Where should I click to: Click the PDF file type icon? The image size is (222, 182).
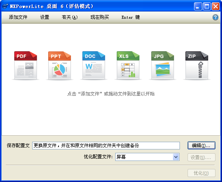coord(26,66)
